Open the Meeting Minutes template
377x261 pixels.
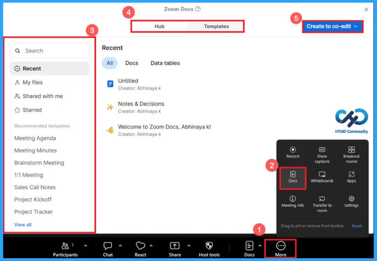point(36,151)
